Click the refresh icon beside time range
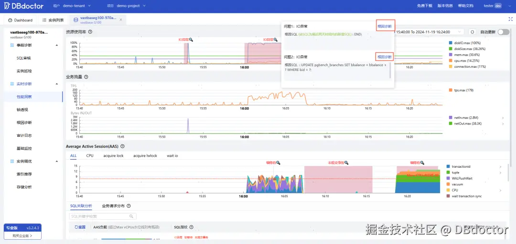 pyautogui.click(x=472, y=32)
